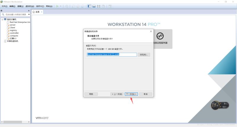Screen dimensions: 237x127
Task: Open the 查看(V) menu
Action: point(20,6)
